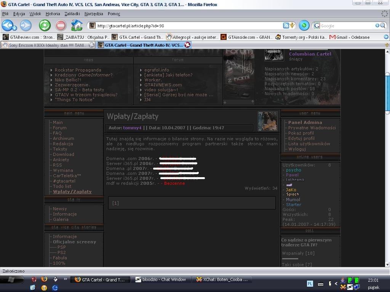390x292 pixels.
Task: Open the GTAReview.com bookmark
Action: coord(29,37)
